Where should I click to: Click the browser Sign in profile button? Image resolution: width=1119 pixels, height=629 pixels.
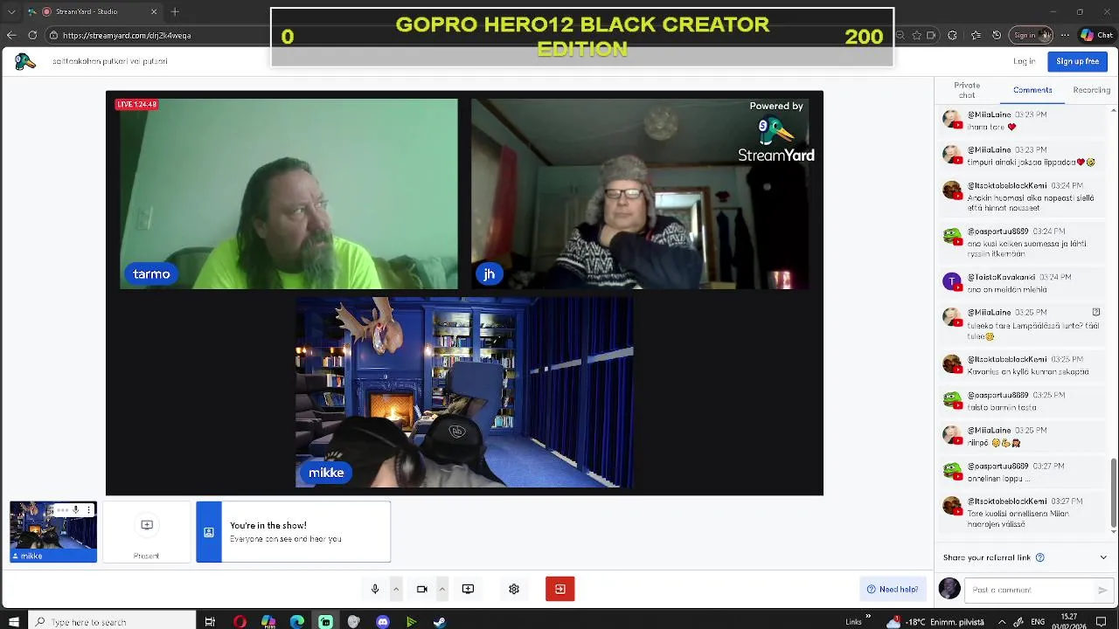pos(1032,36)
